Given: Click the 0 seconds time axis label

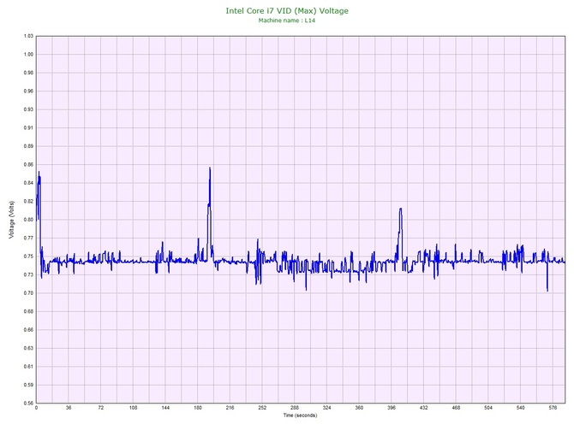Looking at the screenshot, I should 36,408.
